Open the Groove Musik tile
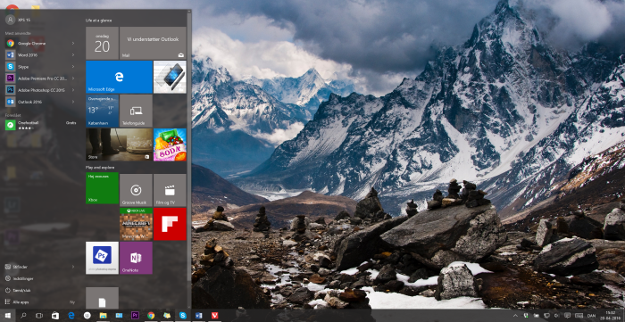The height and width of the screenshot is (322, 625). click(x=136, y=190)
